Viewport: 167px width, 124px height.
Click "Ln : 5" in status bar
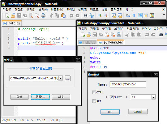29,120
